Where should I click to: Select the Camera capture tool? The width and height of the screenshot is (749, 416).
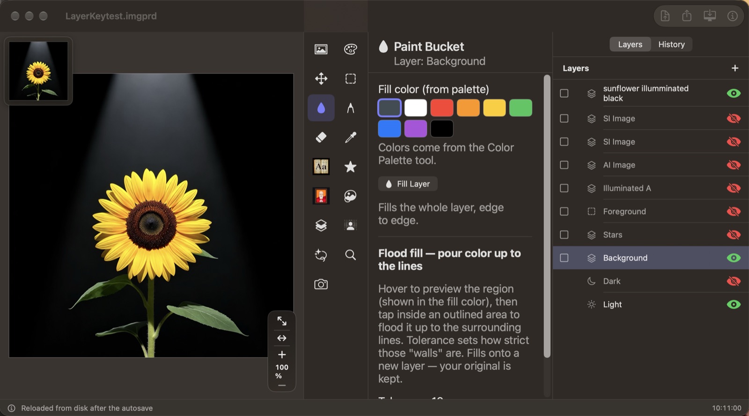pos(321,284)
